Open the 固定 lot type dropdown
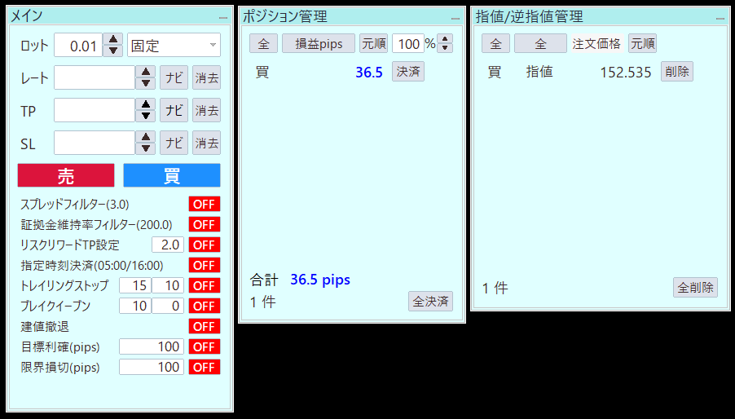This screenshot has width=735, height=419. coord(174,46)
